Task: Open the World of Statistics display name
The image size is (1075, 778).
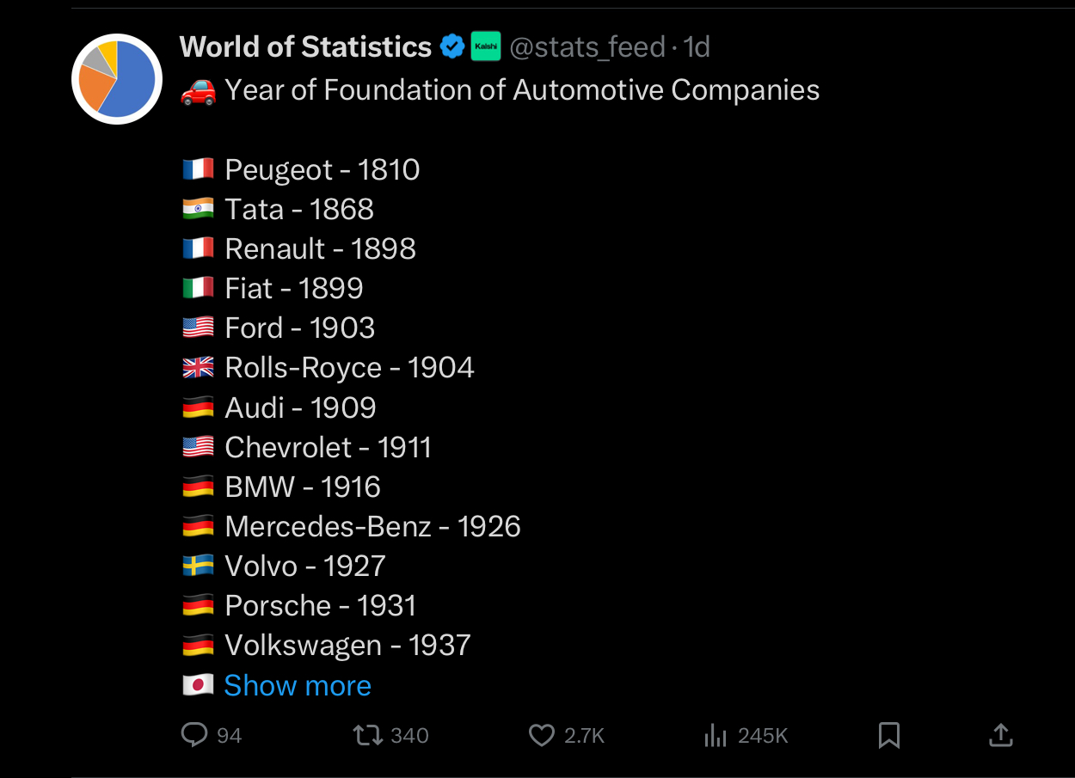Action: pyautogui.click(x=305, y=46)
